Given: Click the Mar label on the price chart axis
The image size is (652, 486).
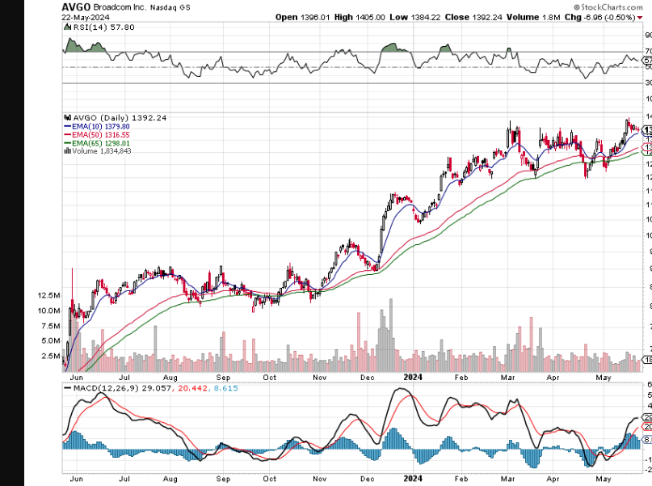Looking at the screenshot, I should tap(507, 378).
